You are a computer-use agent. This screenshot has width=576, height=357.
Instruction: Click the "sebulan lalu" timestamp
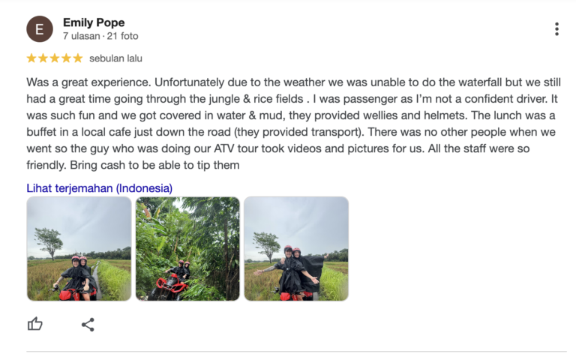(x=115, y=58)
